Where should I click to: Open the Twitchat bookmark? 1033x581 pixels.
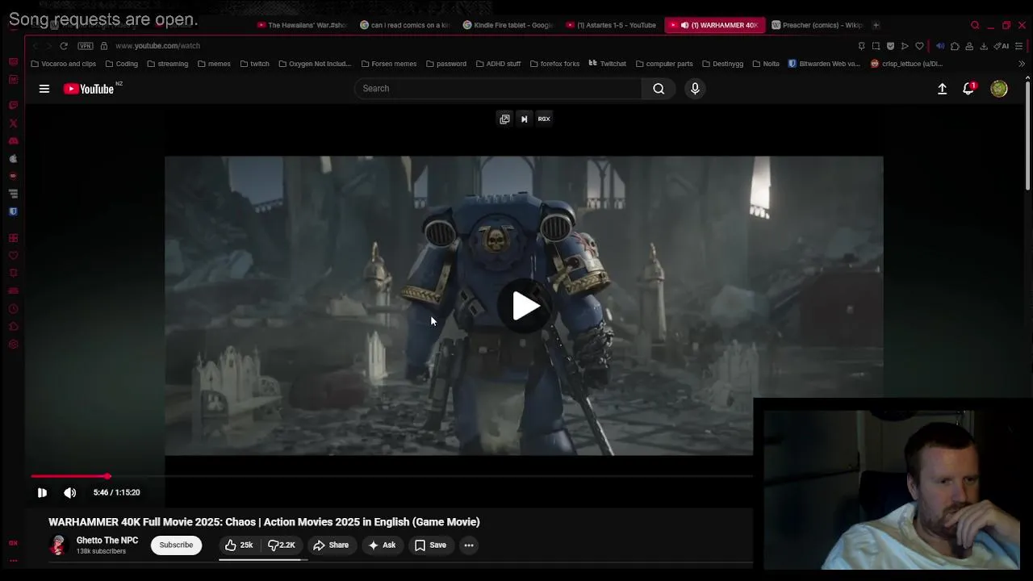click(x=607, y=64)
